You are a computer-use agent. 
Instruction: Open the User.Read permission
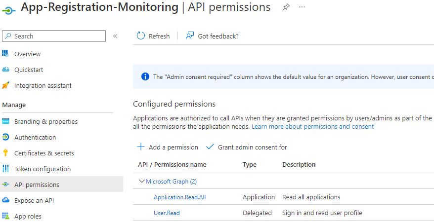pos(167,213)
